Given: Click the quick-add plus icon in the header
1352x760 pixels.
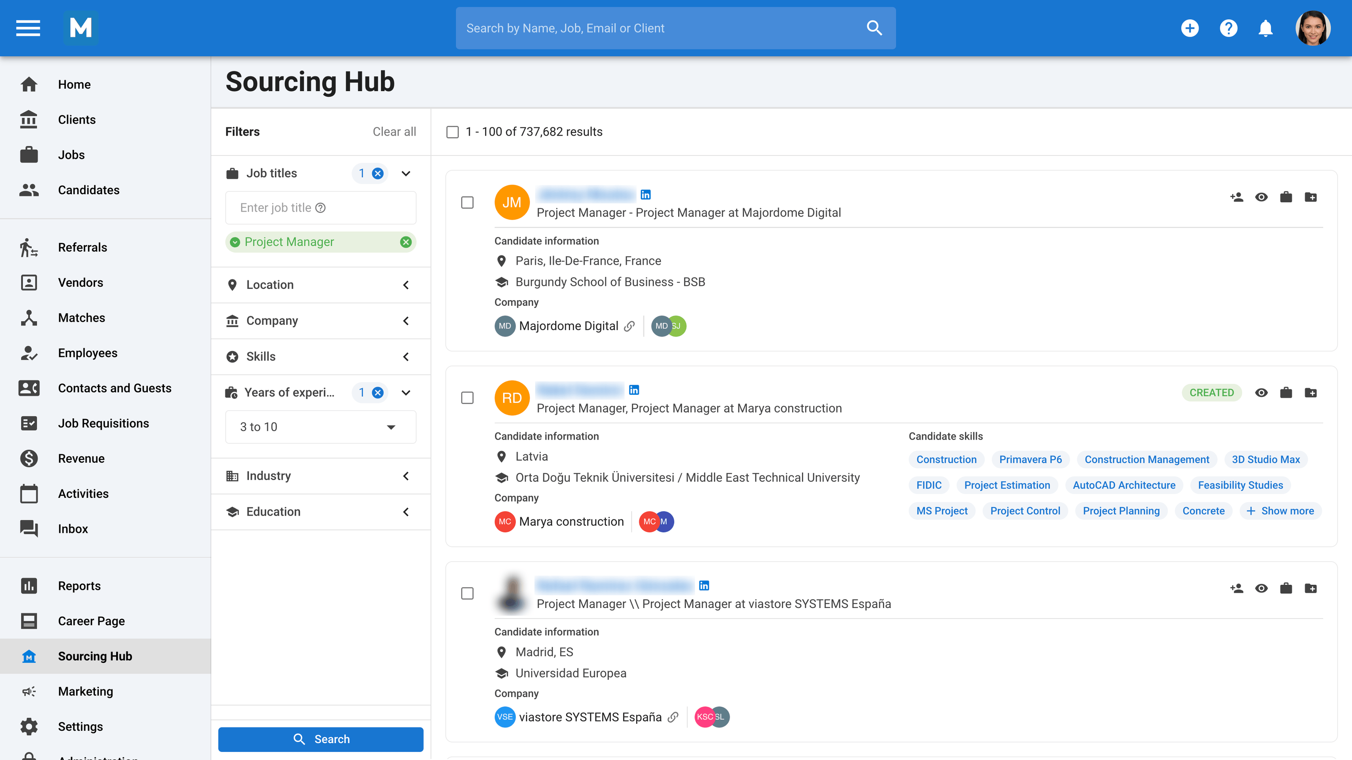Looking at the screenshot, I should (1190, 28).
